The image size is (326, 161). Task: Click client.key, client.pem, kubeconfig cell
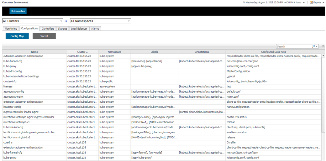[x=273, y=127]
